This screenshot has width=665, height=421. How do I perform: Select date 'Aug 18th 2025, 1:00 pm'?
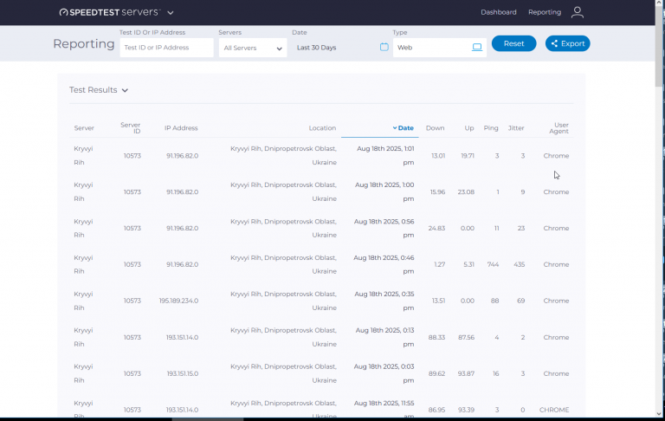tap(384, 191)
